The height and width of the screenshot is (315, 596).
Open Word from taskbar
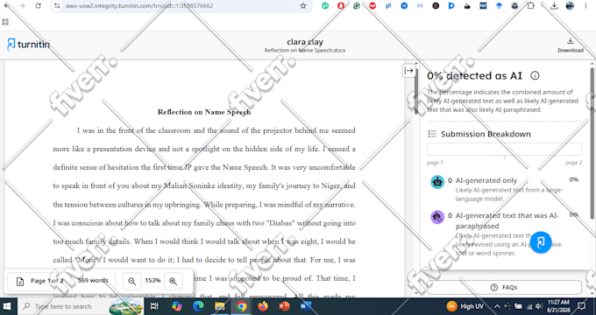[x=306, y=306]
